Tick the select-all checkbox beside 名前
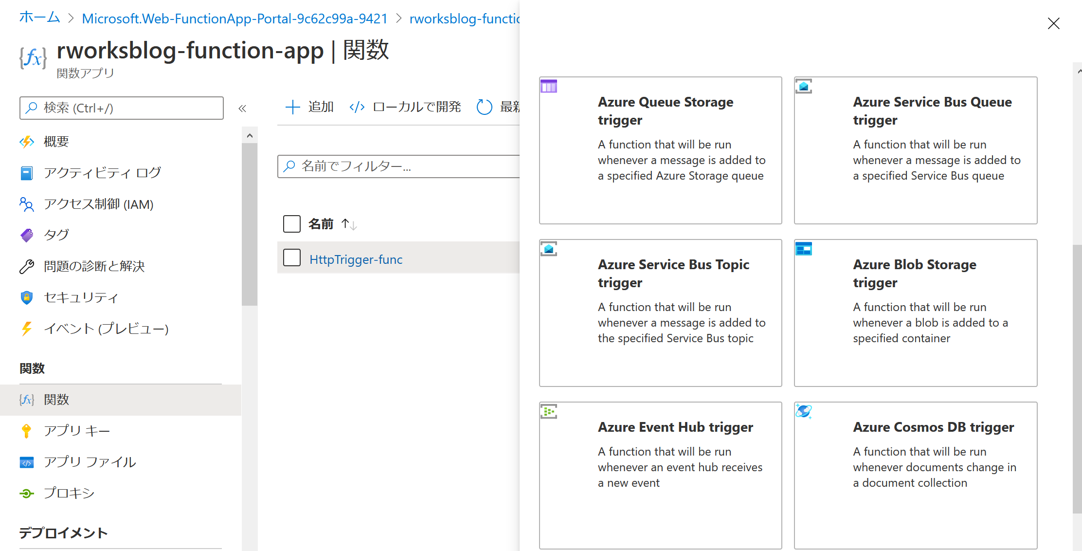The width and height of the screenshot is (1082, 551). click(x=292, y=224)
